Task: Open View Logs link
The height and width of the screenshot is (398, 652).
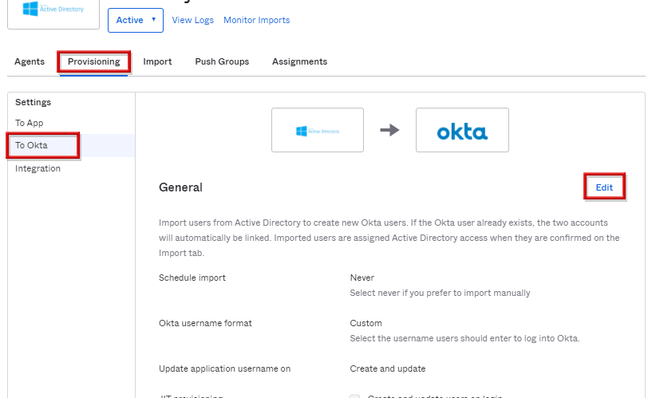Action: point(192,20)
